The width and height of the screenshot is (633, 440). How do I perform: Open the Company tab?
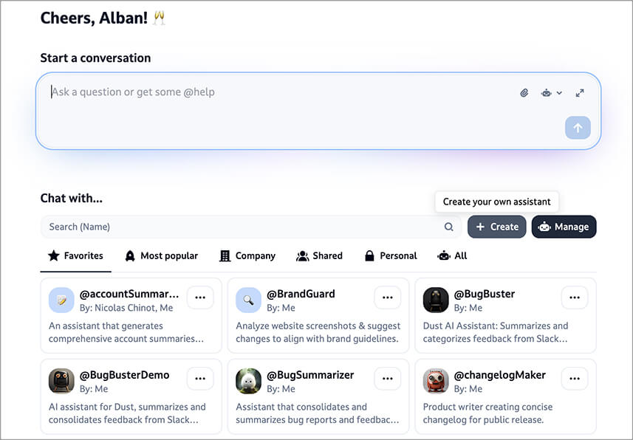247,255
